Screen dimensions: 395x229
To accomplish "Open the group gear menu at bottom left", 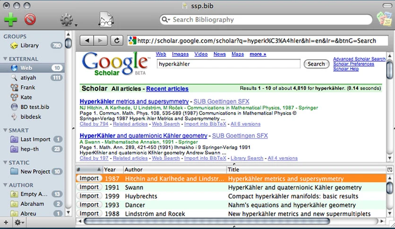I will (x=19, y=222).
